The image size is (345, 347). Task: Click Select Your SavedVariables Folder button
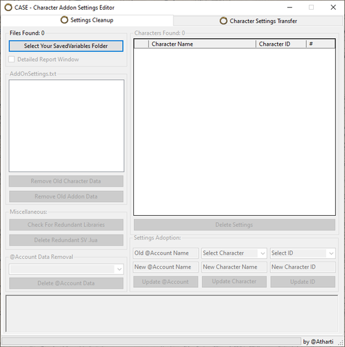tap(66, 46)
